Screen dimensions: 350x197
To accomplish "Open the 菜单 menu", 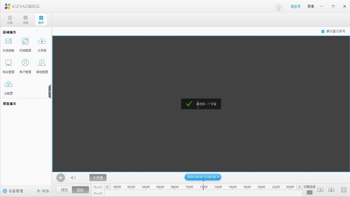I will tap(311, 6).
